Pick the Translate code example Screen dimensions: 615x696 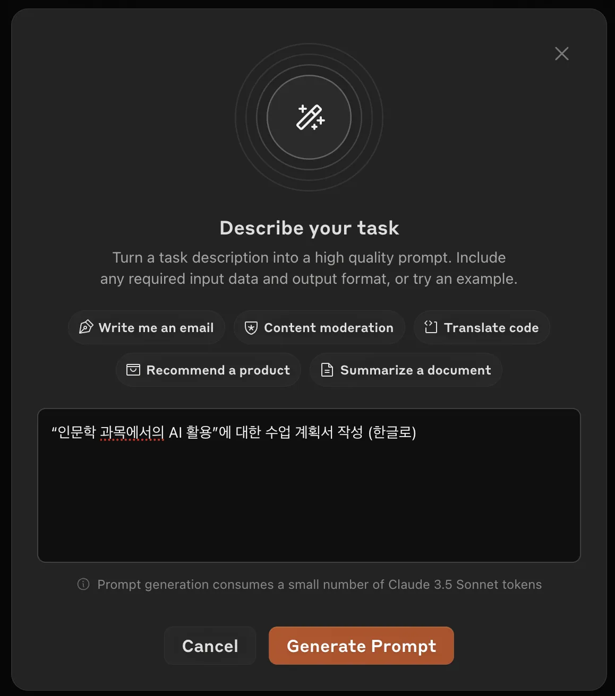pos(482,327)
